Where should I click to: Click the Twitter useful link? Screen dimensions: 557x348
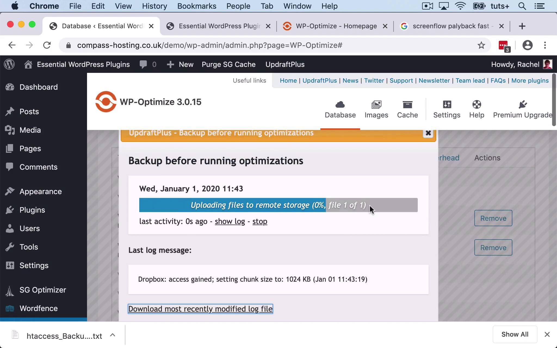[374, 80]
